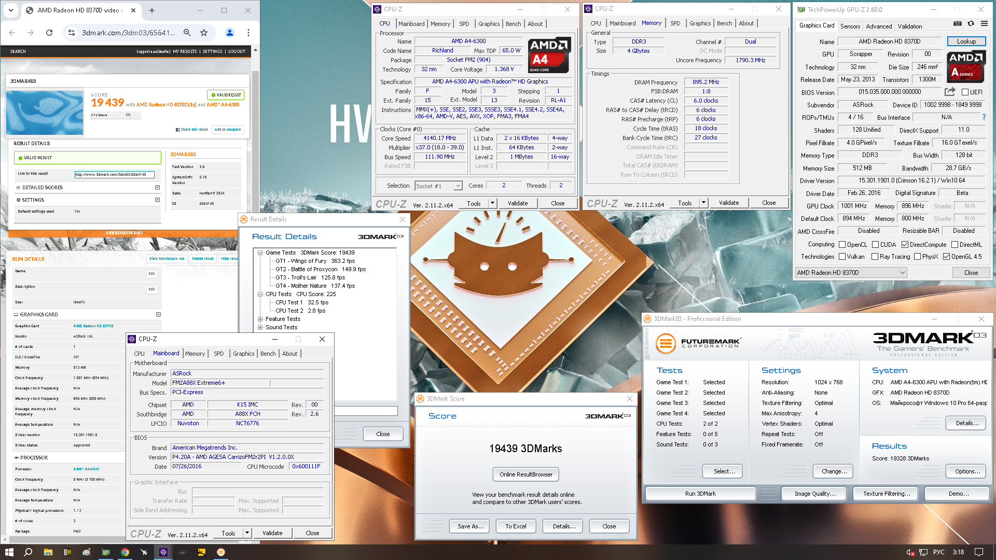Click the Lookup button in GPU-Z
Image resolution: width=996 pixels, height=560 pixels.
tap(966, 41)
